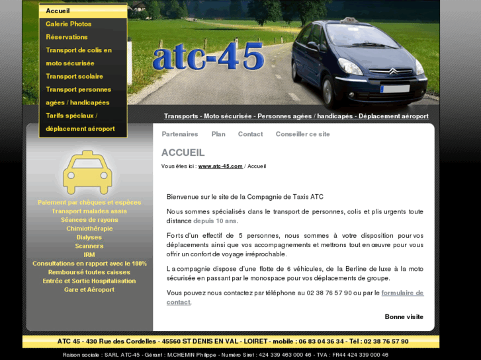Click the yellow footer address bar

pos(231,342)
